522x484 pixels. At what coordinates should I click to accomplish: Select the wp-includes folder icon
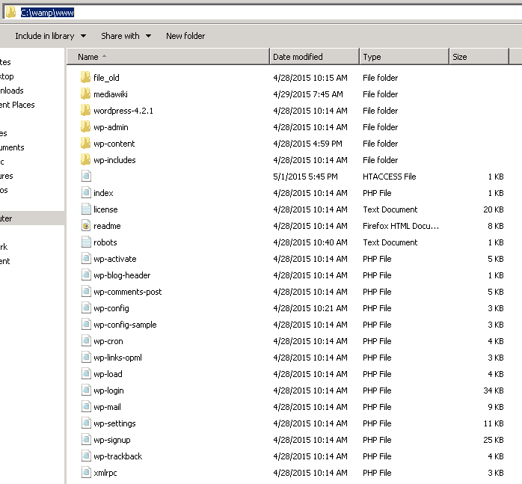click(x=85, y=159)
